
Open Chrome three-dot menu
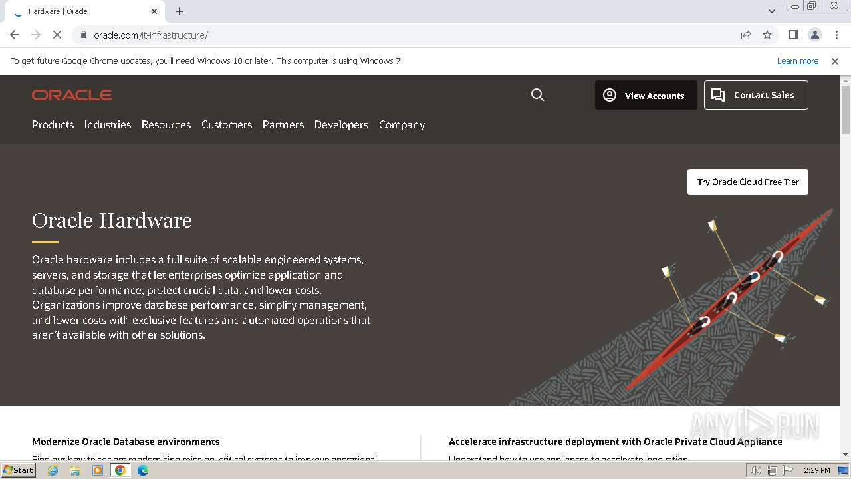pyautogui.click(x=836, y=35)
